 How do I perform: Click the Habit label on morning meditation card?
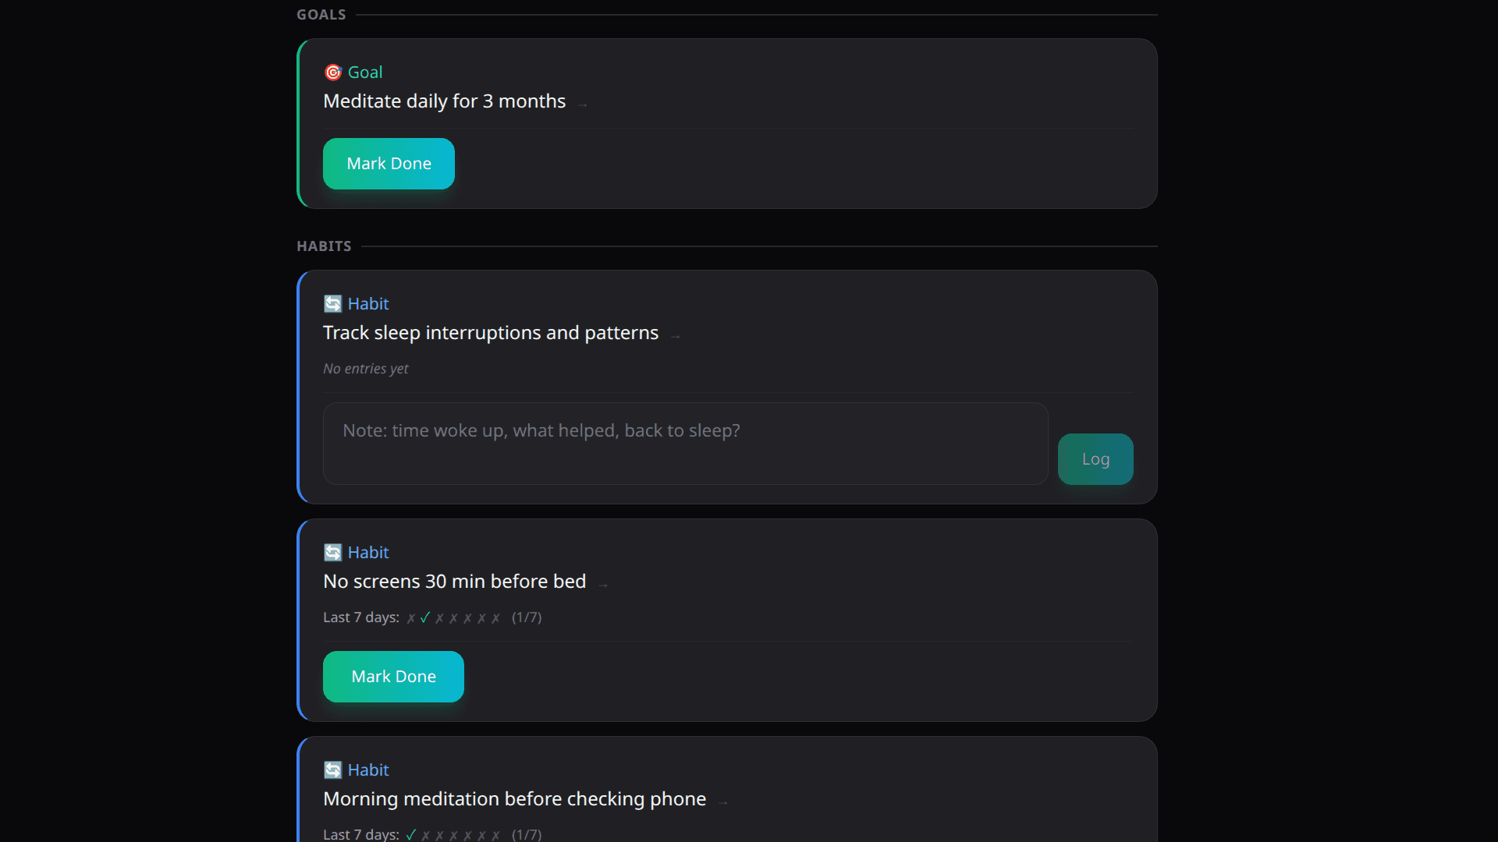[367, 769]
